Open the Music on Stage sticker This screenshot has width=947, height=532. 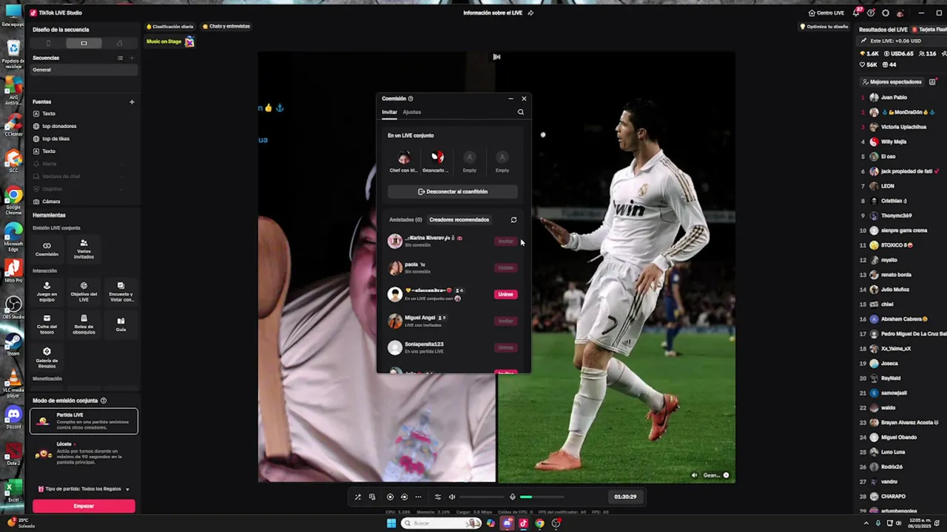170,41
